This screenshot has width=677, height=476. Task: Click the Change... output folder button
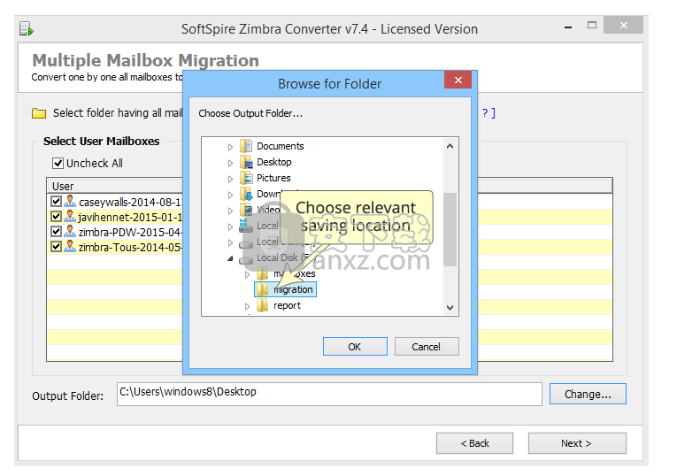(588, 394)
